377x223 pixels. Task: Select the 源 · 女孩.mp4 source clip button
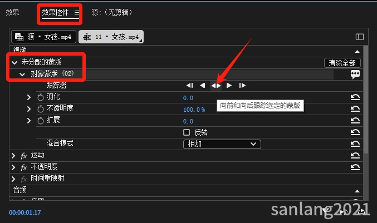pos(43,37)
